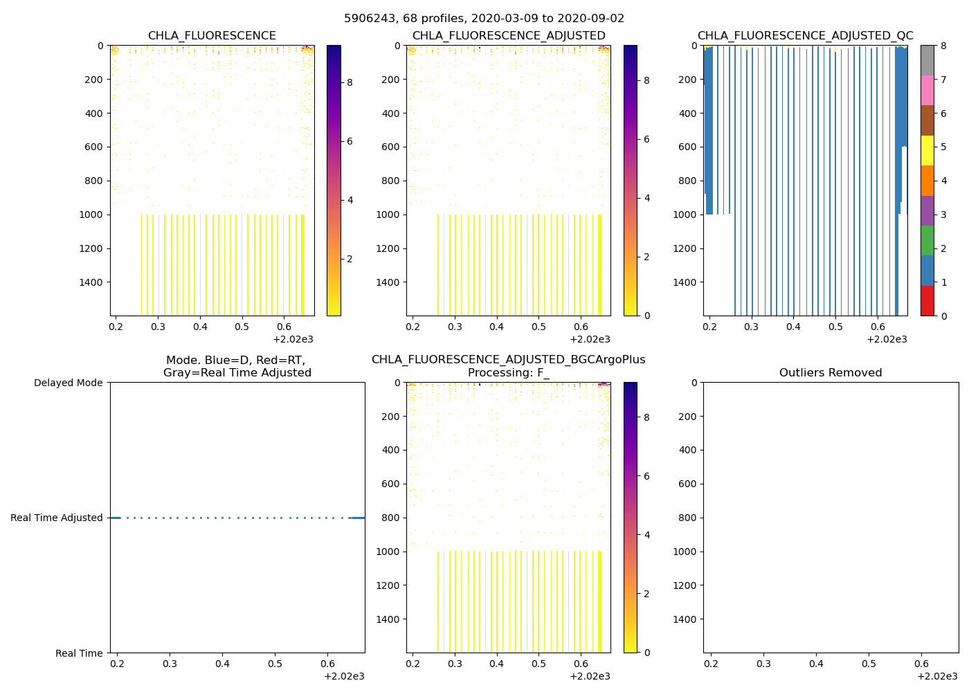Screen dimensions: 969x692
Task: Click the BGCArgoPlus Processing plot title
Action: (509, 366)
